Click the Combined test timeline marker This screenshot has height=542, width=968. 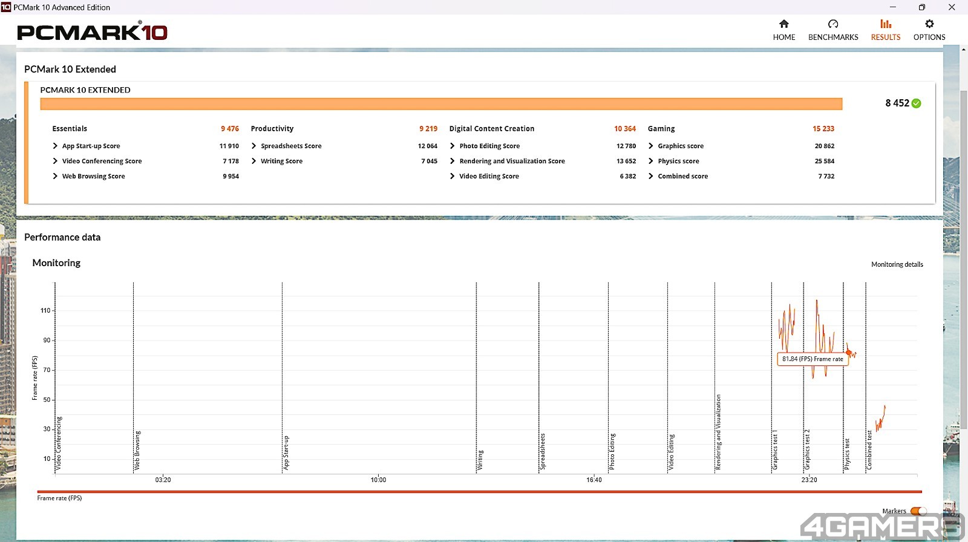[869, 450]
